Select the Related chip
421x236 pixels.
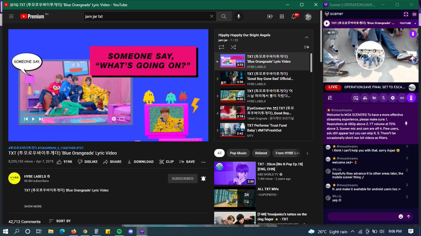click(x=261, y=153)
